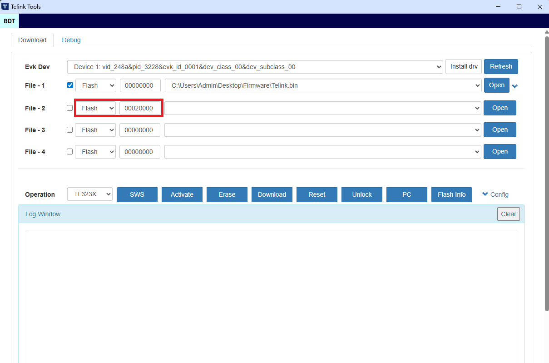This screenshot has height=363, width=549.
Task: Reset the connected Telink device
Action: pyautogui.click(x=317, y=194)
